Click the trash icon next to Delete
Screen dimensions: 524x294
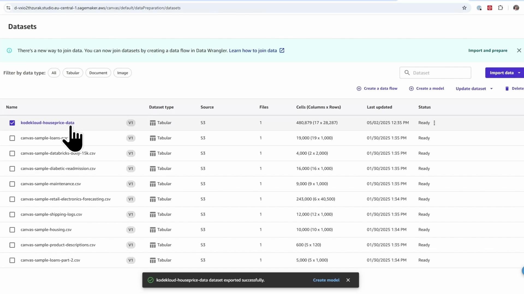(x=507, y=88)
